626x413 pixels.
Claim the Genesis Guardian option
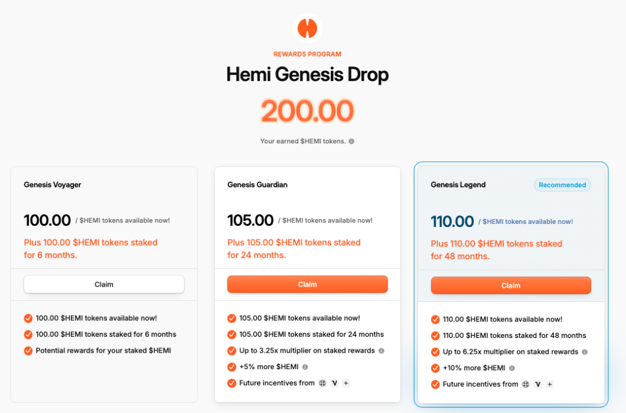coord(307,284)
